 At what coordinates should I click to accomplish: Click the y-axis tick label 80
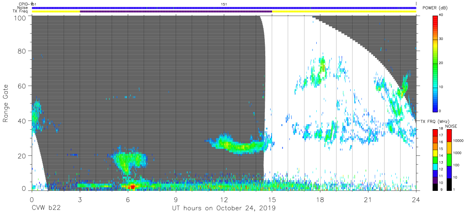click(22, 51)
